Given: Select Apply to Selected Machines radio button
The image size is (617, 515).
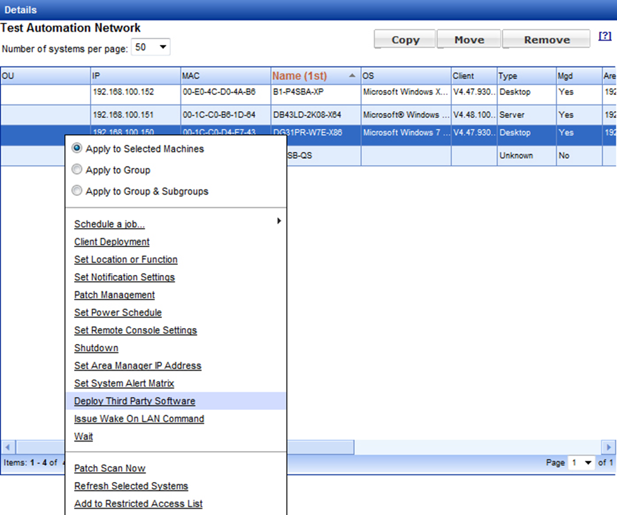Looking at the screenshot, I should [77, 149].
